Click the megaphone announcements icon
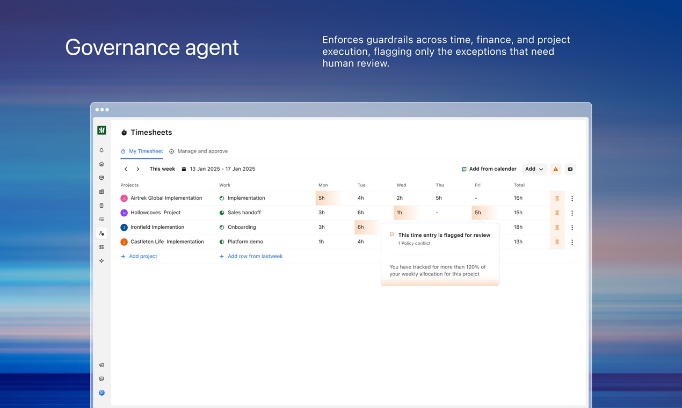Viewport: 682px width, 408px height. pyautogui.click(x=101, y=365)
